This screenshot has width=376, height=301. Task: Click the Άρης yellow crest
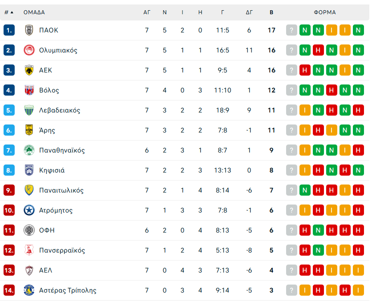pyautogui.click(x=29, y=130)
